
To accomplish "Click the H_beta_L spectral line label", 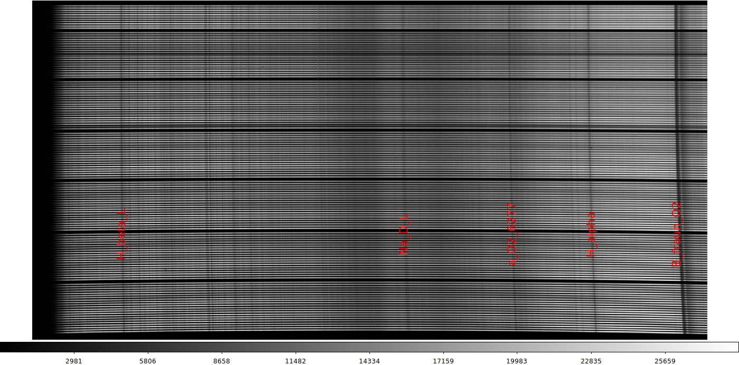I will click(122, 234).
